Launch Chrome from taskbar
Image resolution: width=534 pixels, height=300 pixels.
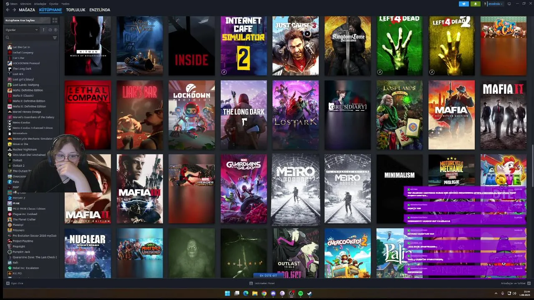pyautogui.click(x=264, y=293)
